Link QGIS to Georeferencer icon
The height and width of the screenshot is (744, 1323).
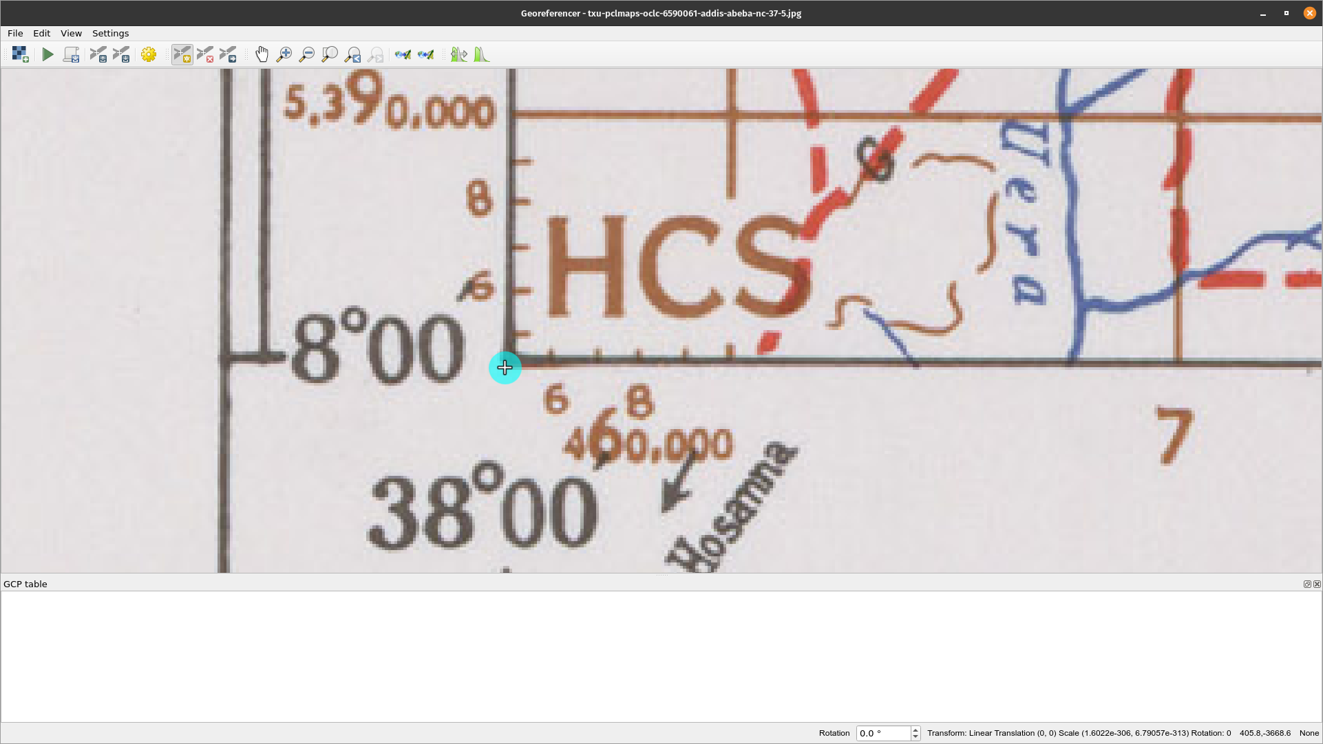click(x=426, y=54)
